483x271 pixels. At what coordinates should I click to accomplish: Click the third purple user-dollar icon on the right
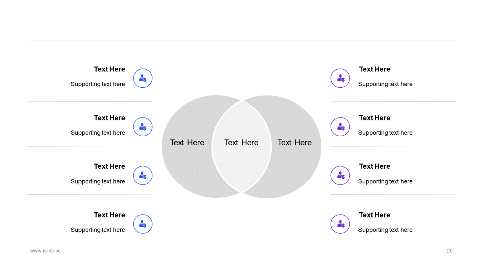point(340,175)
